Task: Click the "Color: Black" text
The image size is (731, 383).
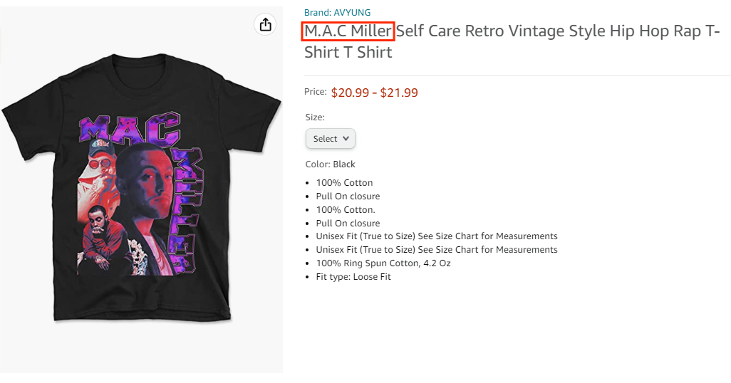Action: [x=330, y=164]
